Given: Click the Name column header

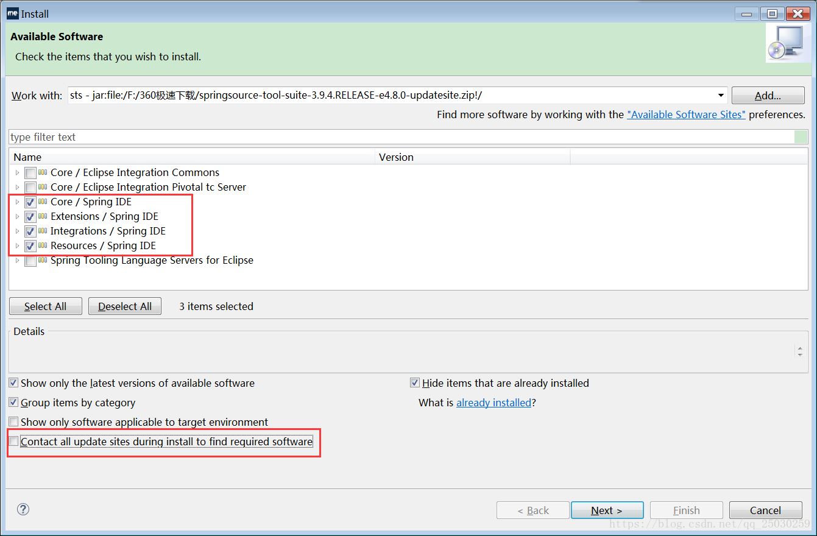Looking at the screenshot, I should pos(192,157).
